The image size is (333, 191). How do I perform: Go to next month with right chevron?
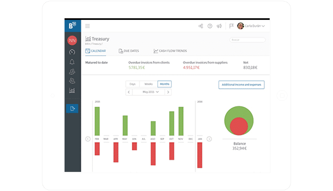tap(168, 92)
